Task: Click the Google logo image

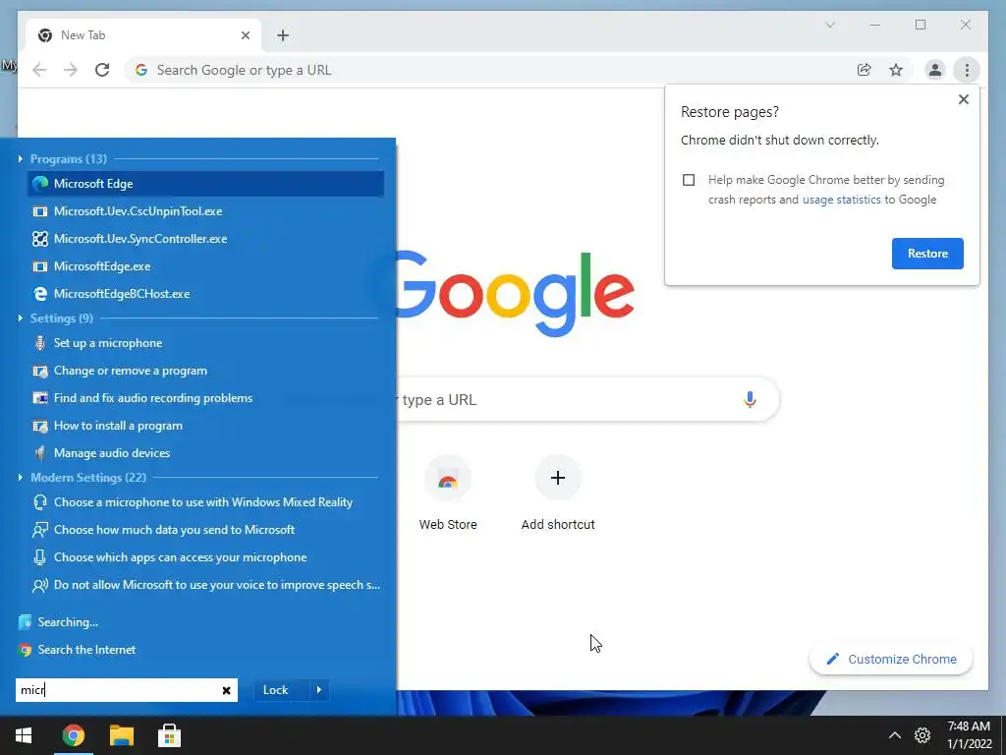Action: 515,293
